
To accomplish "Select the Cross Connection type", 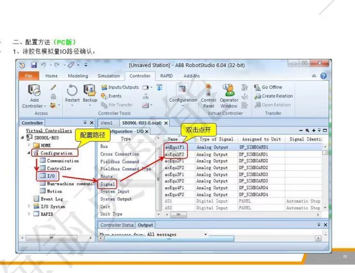I will [x=119, y=154].
